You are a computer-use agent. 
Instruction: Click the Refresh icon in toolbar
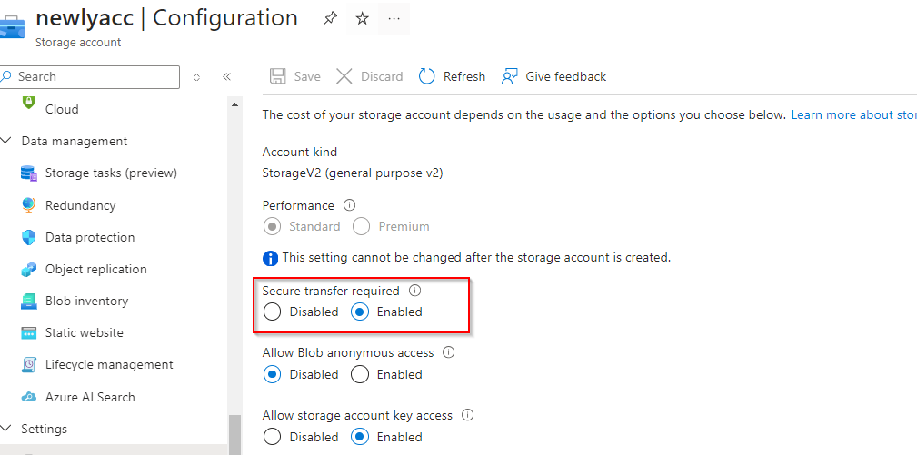point(427,76)
